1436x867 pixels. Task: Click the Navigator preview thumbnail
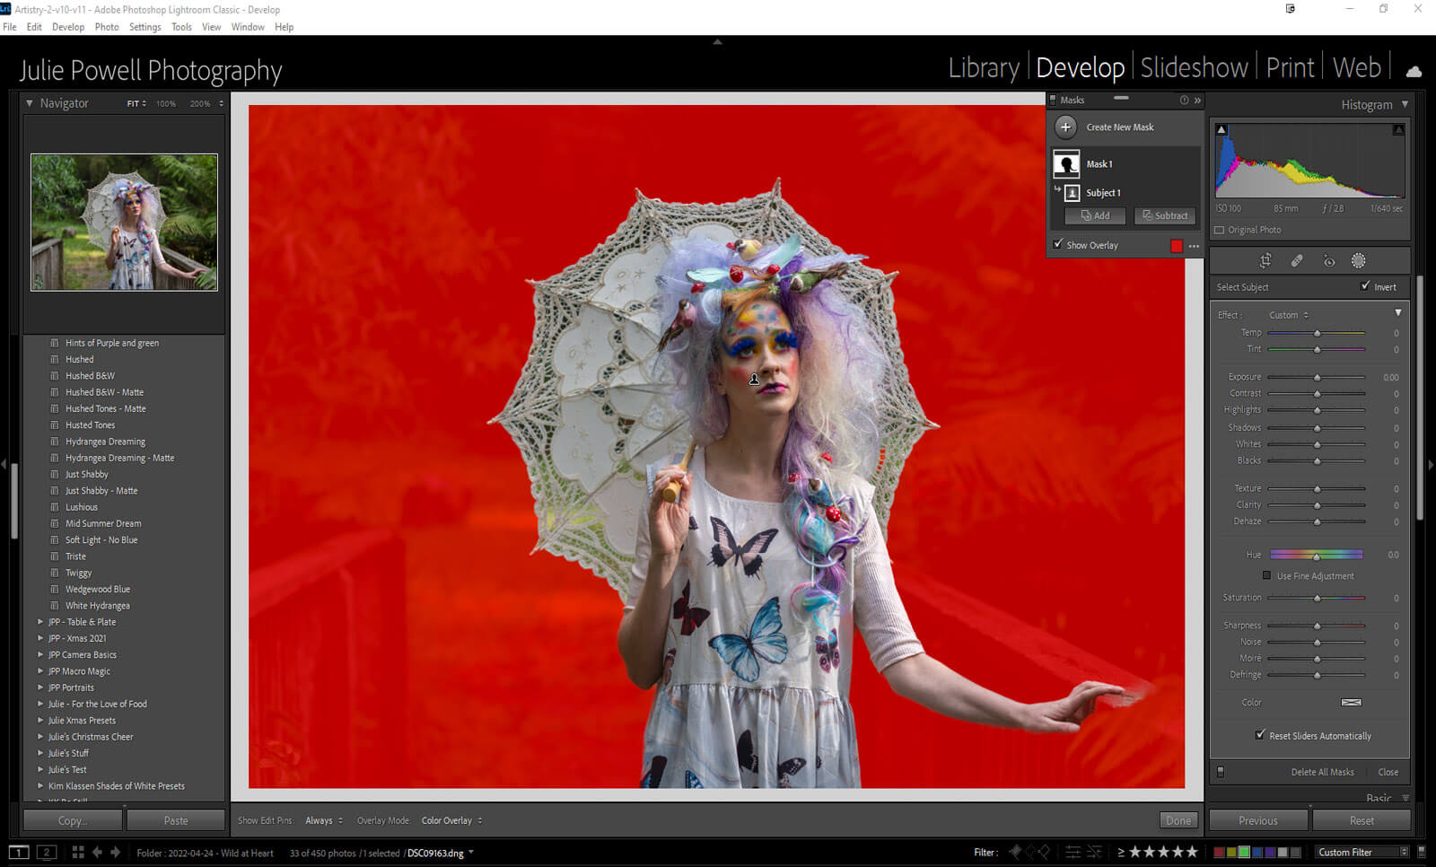coord(124,222)
